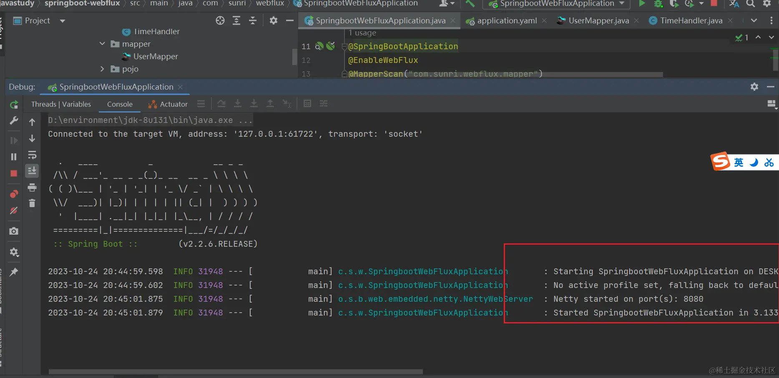Open UserMapper in the Project tree
This screenshot has height=378, width=779.
[x=150, y=56]
